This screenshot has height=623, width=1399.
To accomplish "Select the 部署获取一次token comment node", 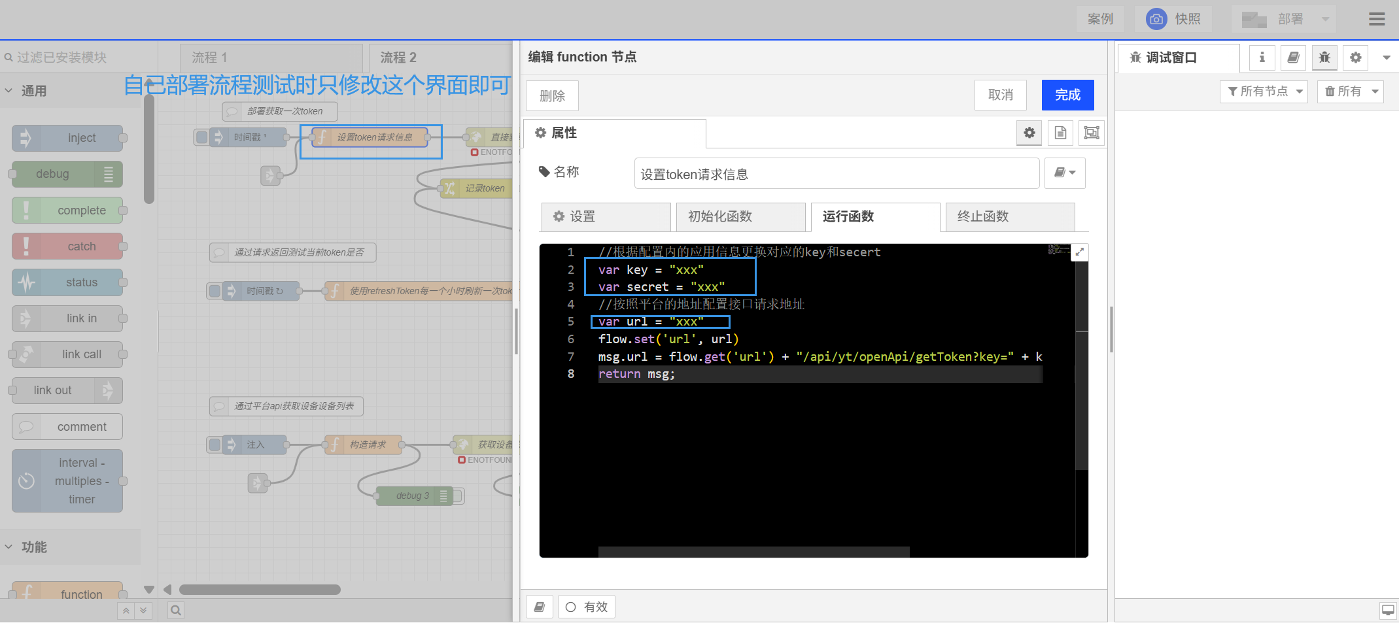I will click(280, 111).
